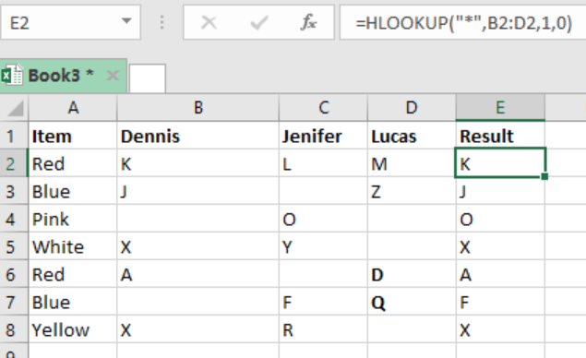The width and height of the screenshot is (586, 358).
Task: Select cell C4 containing O
Action: (323, 219)
